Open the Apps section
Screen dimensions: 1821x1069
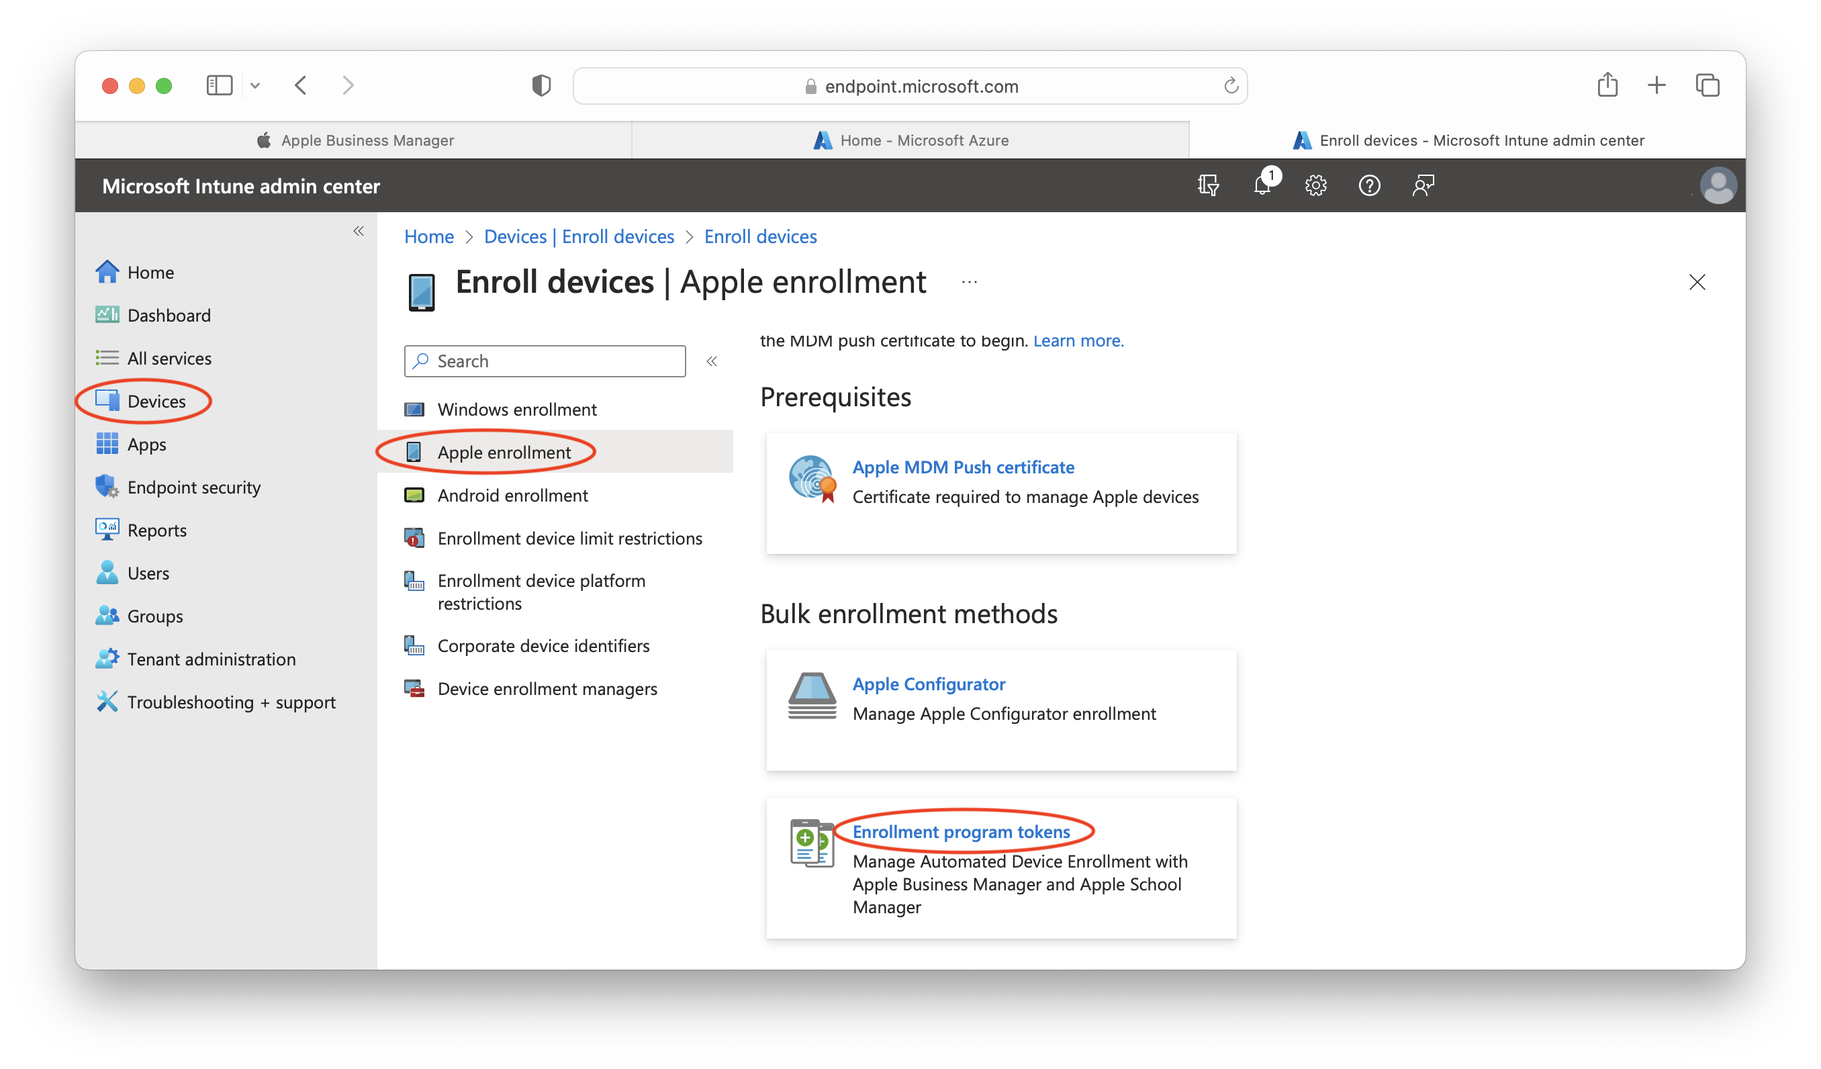coord(146,444)
